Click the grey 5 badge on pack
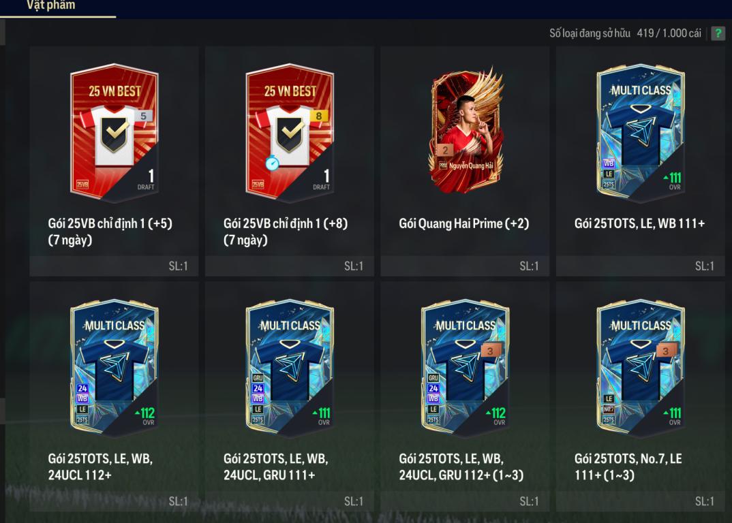 pyautogui.click(x=143, y=116)
